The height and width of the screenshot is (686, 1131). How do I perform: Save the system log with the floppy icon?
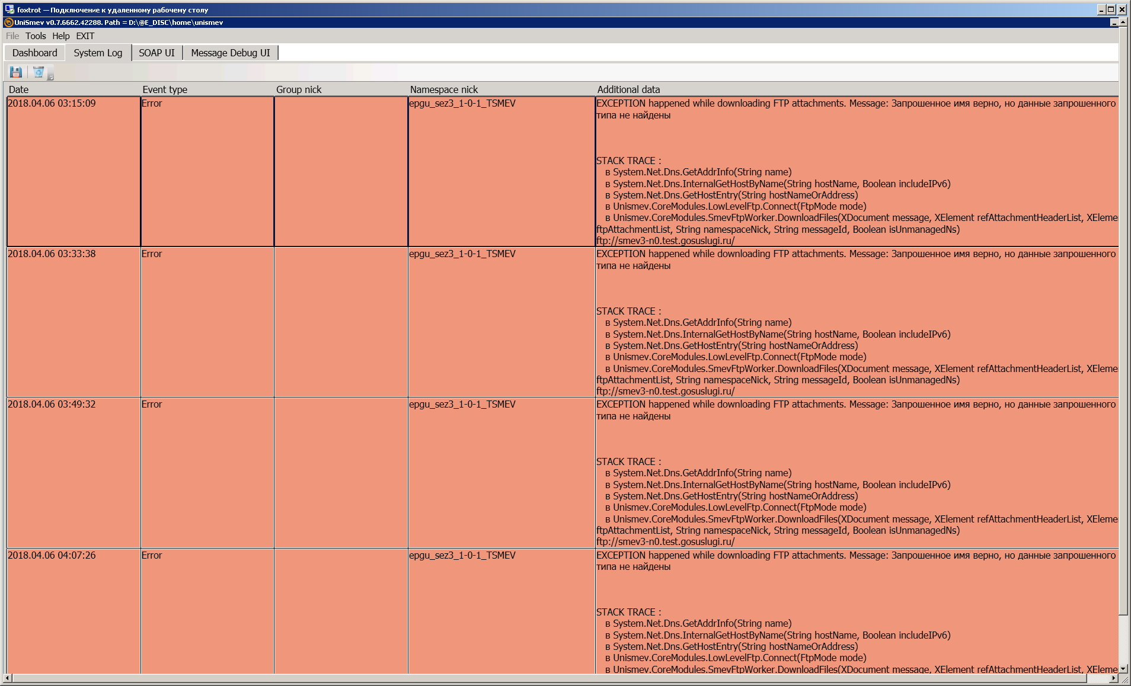(x=16, y=72)
